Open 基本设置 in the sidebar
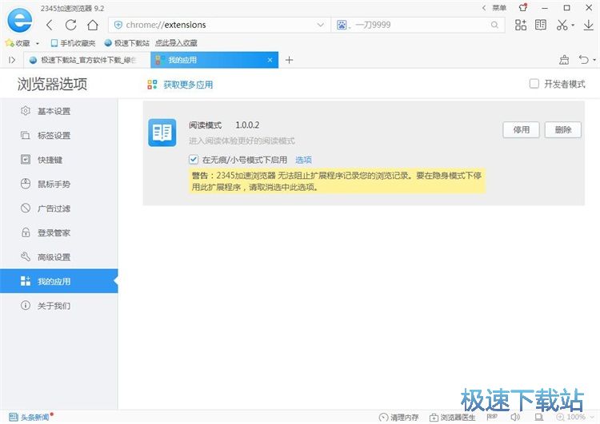 [59, 111]
